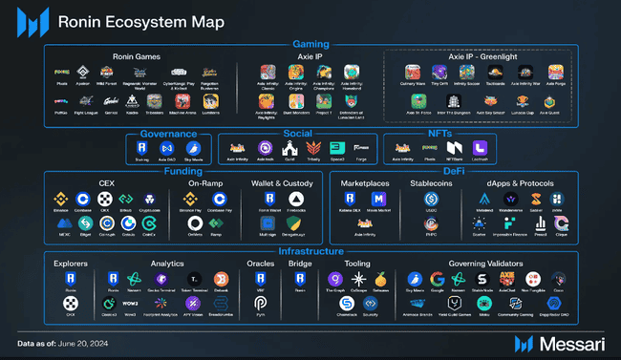
Task: Select the Axie Infinity: Origins game thumbnail
Action: point(296,72)
